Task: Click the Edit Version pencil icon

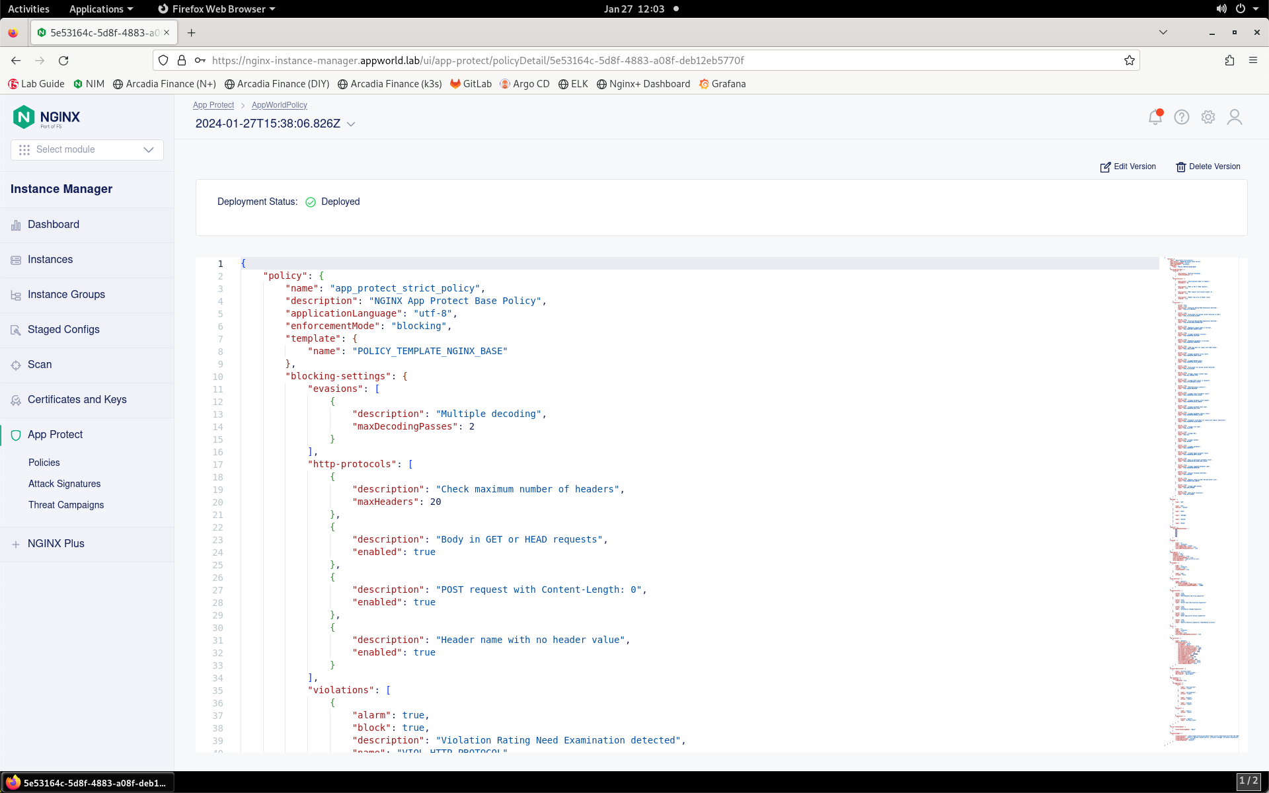Action: pos(1105,167)
